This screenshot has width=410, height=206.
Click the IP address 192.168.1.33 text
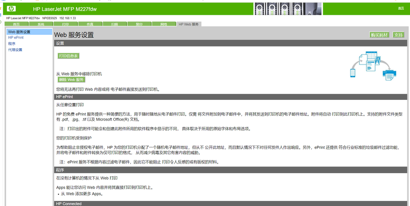click(68, 18)
